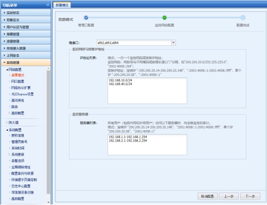Proceed with the 下一步 button

pos(250,196)
